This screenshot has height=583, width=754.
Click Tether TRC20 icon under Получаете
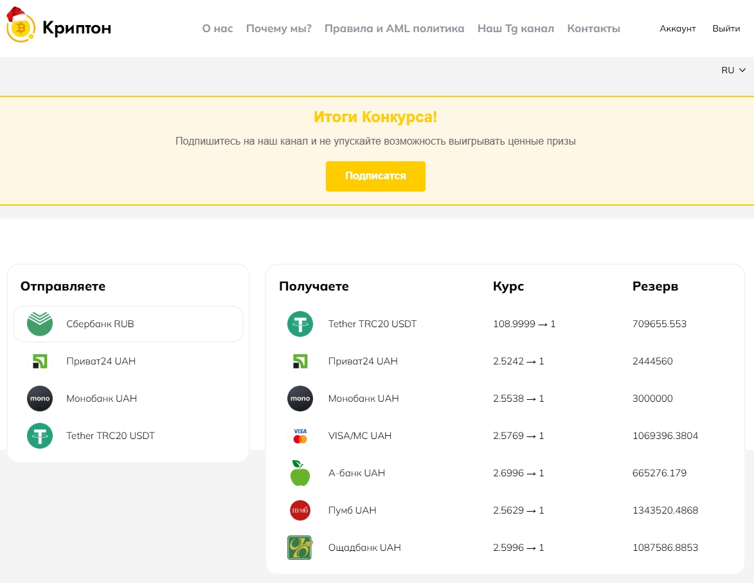coord(300,324)
